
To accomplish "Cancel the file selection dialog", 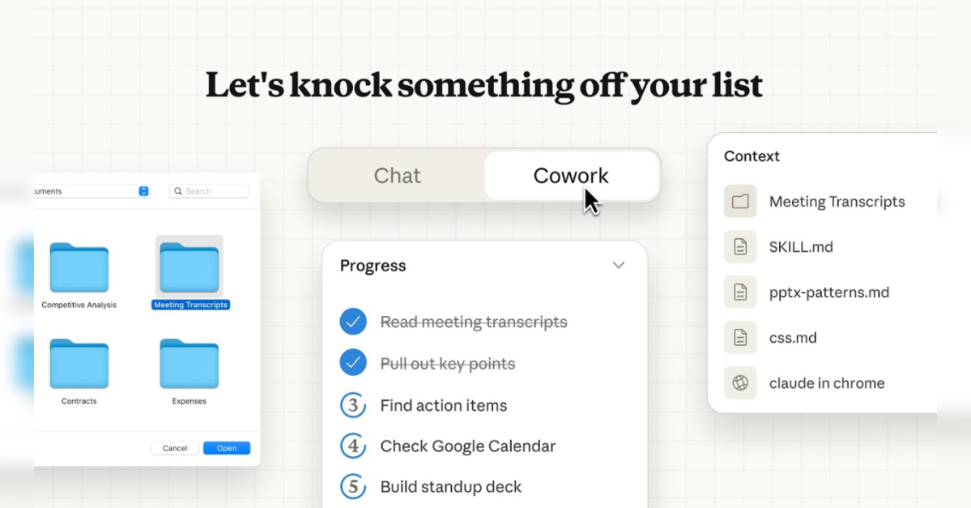I will pyautogui.click(x=175, y=447).
